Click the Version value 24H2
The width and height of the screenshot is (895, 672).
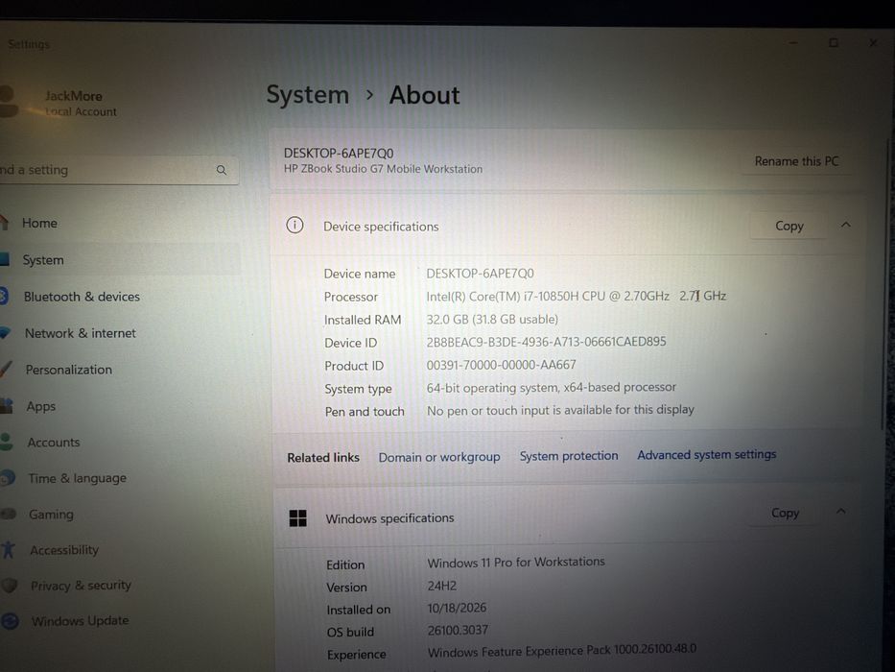click(x=442, y=586)
